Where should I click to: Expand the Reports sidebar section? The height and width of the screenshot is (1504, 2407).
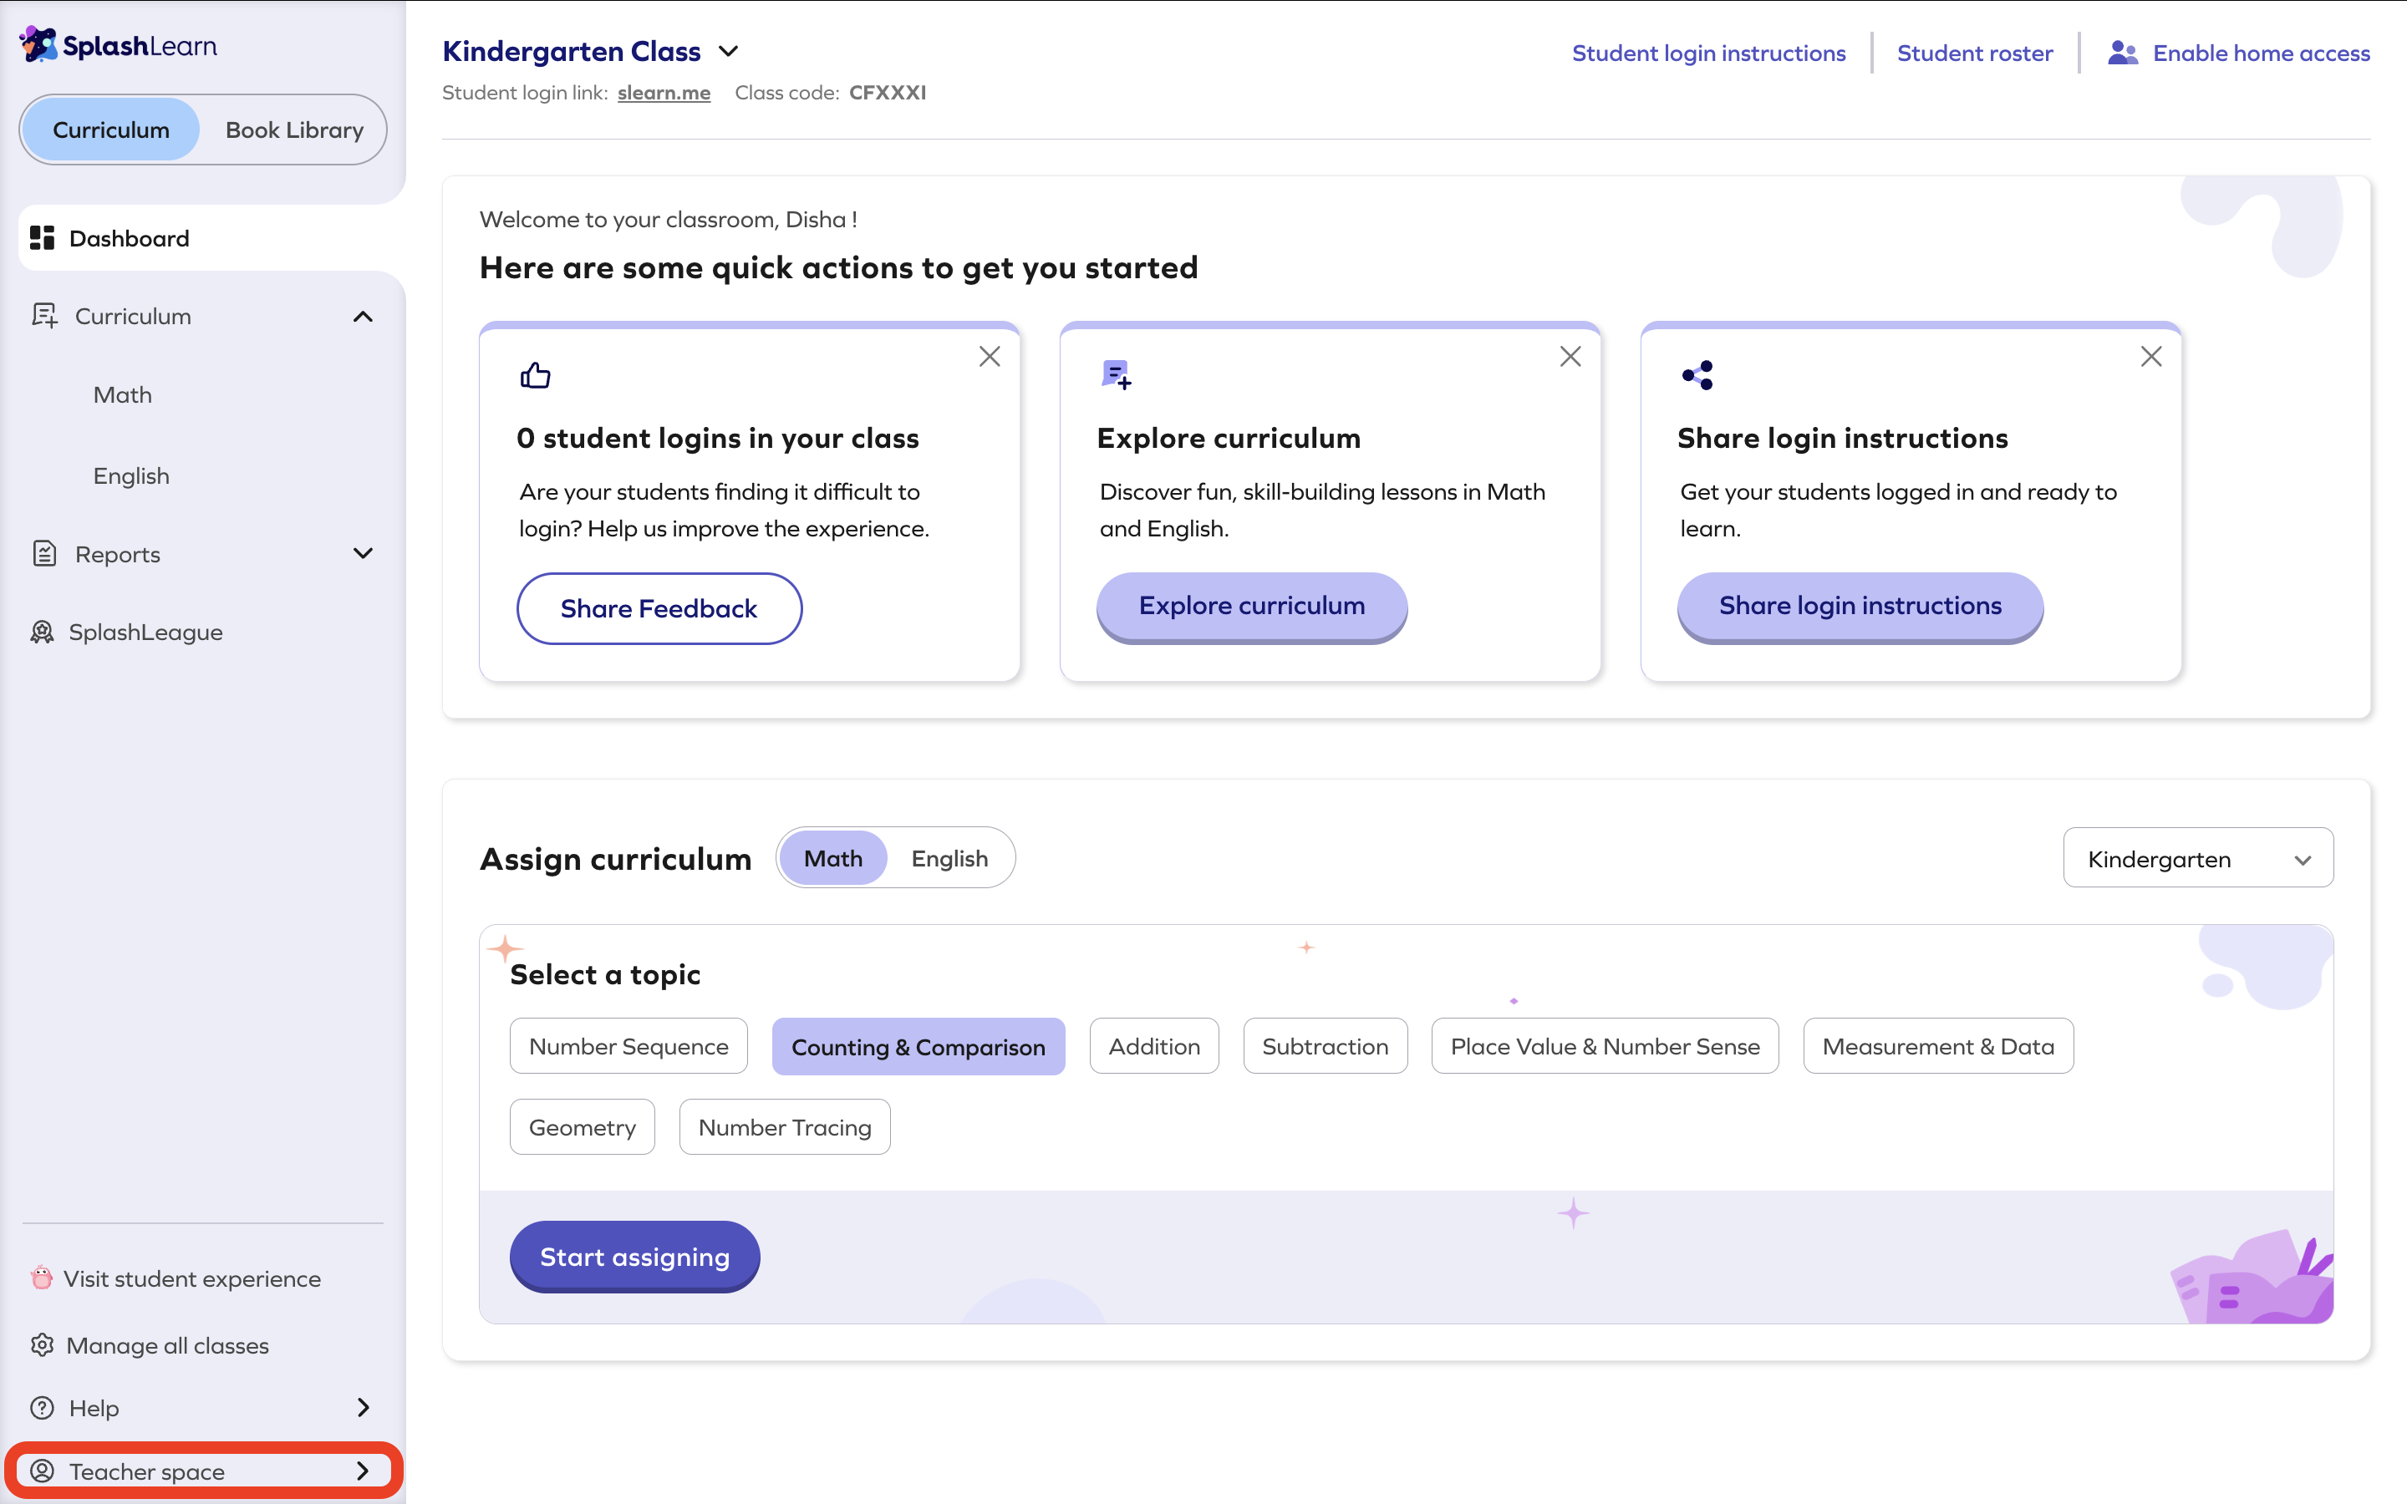pyautogui.click(x=363, y=554)
